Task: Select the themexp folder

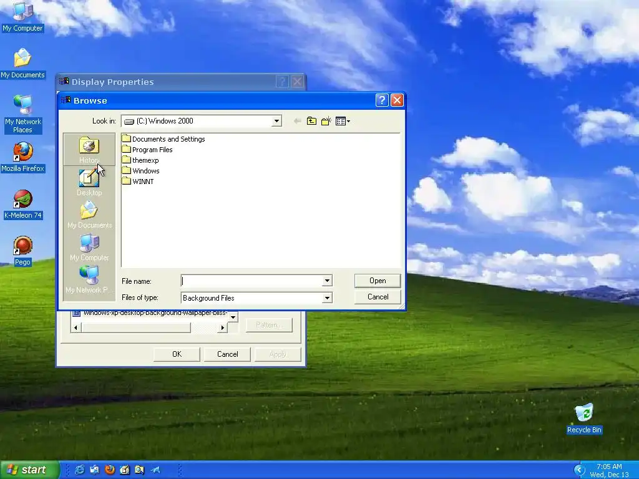Action: 140,160
